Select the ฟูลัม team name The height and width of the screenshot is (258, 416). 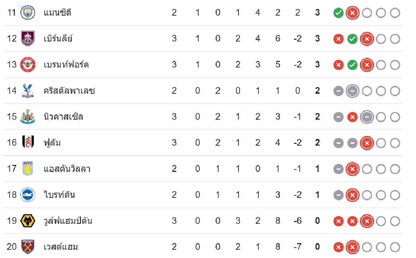click(52, 142)
